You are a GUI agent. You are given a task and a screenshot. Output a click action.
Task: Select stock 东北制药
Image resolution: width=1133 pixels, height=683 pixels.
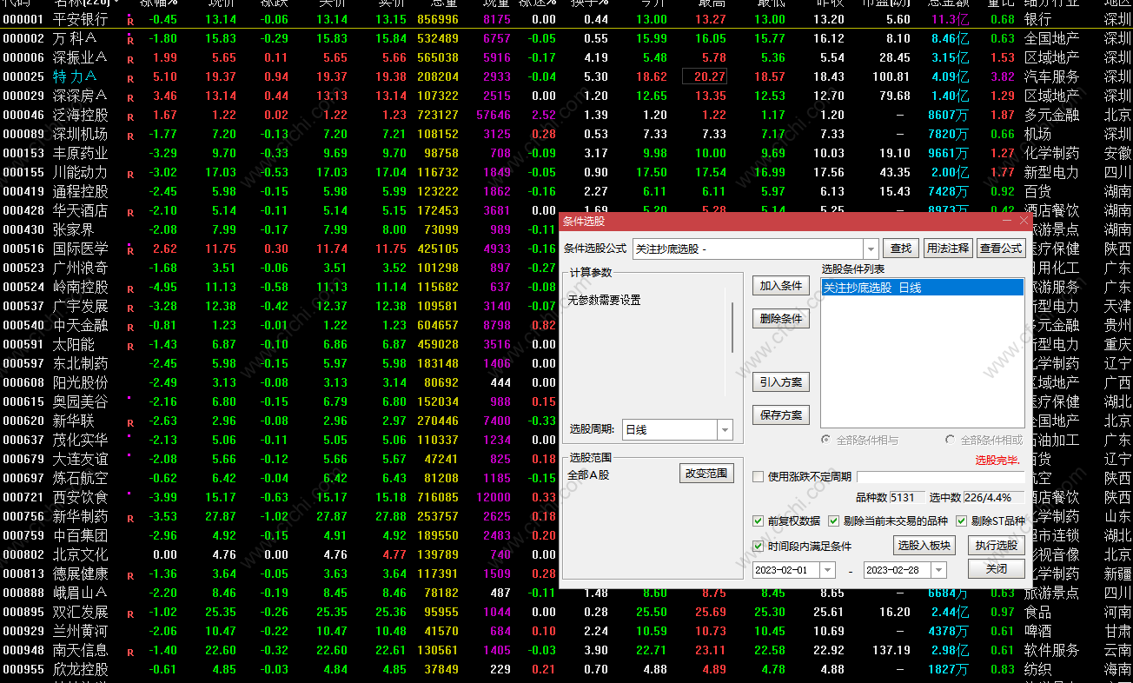81,363
